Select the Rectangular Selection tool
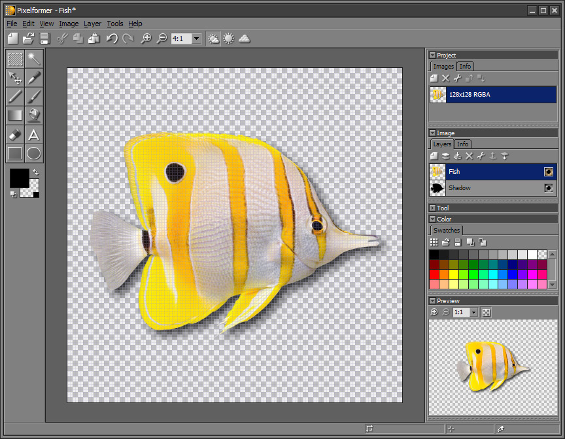This screenshot has height=439, width=565. (15, 59)
